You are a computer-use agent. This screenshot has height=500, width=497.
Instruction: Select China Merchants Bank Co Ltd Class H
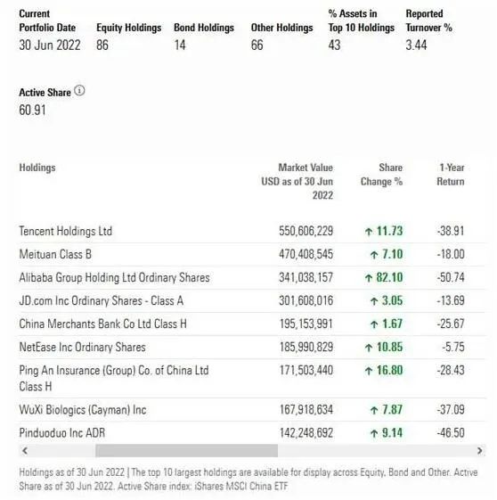[103, 324]
